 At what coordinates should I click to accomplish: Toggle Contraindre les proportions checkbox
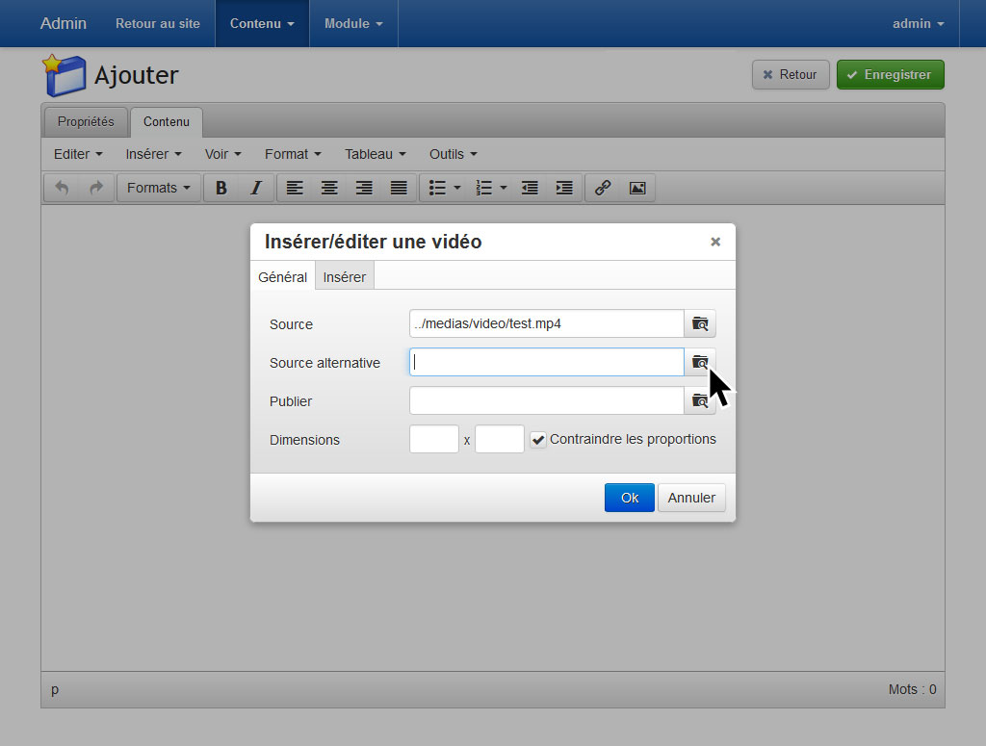[x=538, y=440]
